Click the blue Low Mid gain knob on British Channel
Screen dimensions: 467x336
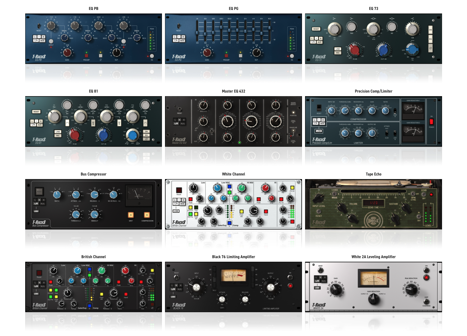(x=77, y=271)
